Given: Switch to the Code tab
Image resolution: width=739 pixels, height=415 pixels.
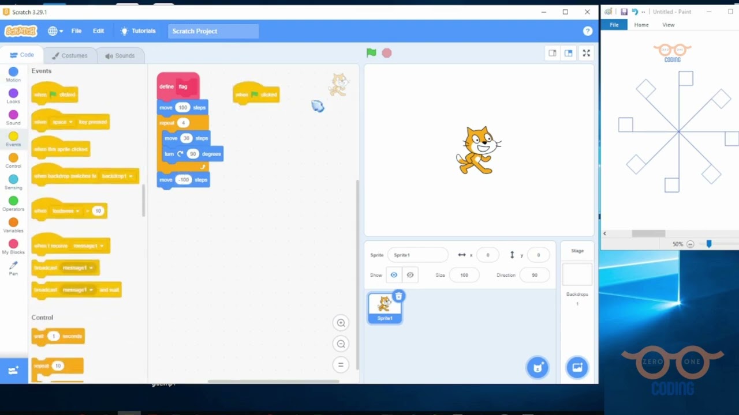Looking at the screenshot, I should pyautogui.click(x=22, y=55).
